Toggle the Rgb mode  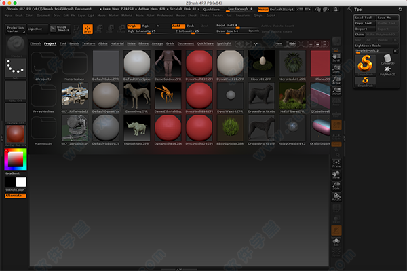point(145,26)
